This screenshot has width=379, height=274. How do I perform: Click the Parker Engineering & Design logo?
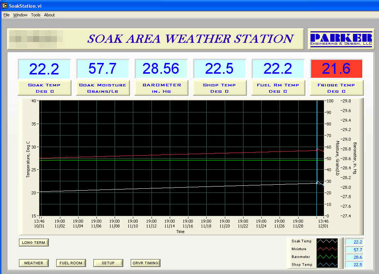pos(341,39)
